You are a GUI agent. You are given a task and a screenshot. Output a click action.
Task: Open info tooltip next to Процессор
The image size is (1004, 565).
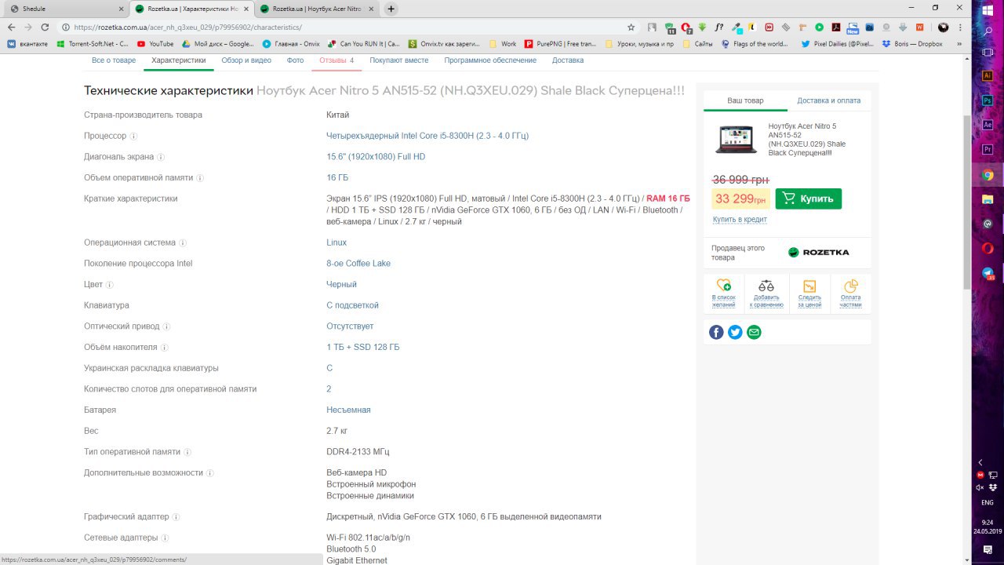tap(133, 136)
